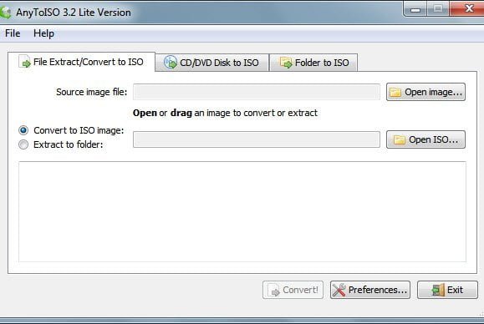The width and height of the screenshot is (484, 324).
Task: Click the Convert! button page icon
Action: tap(274, 290)
